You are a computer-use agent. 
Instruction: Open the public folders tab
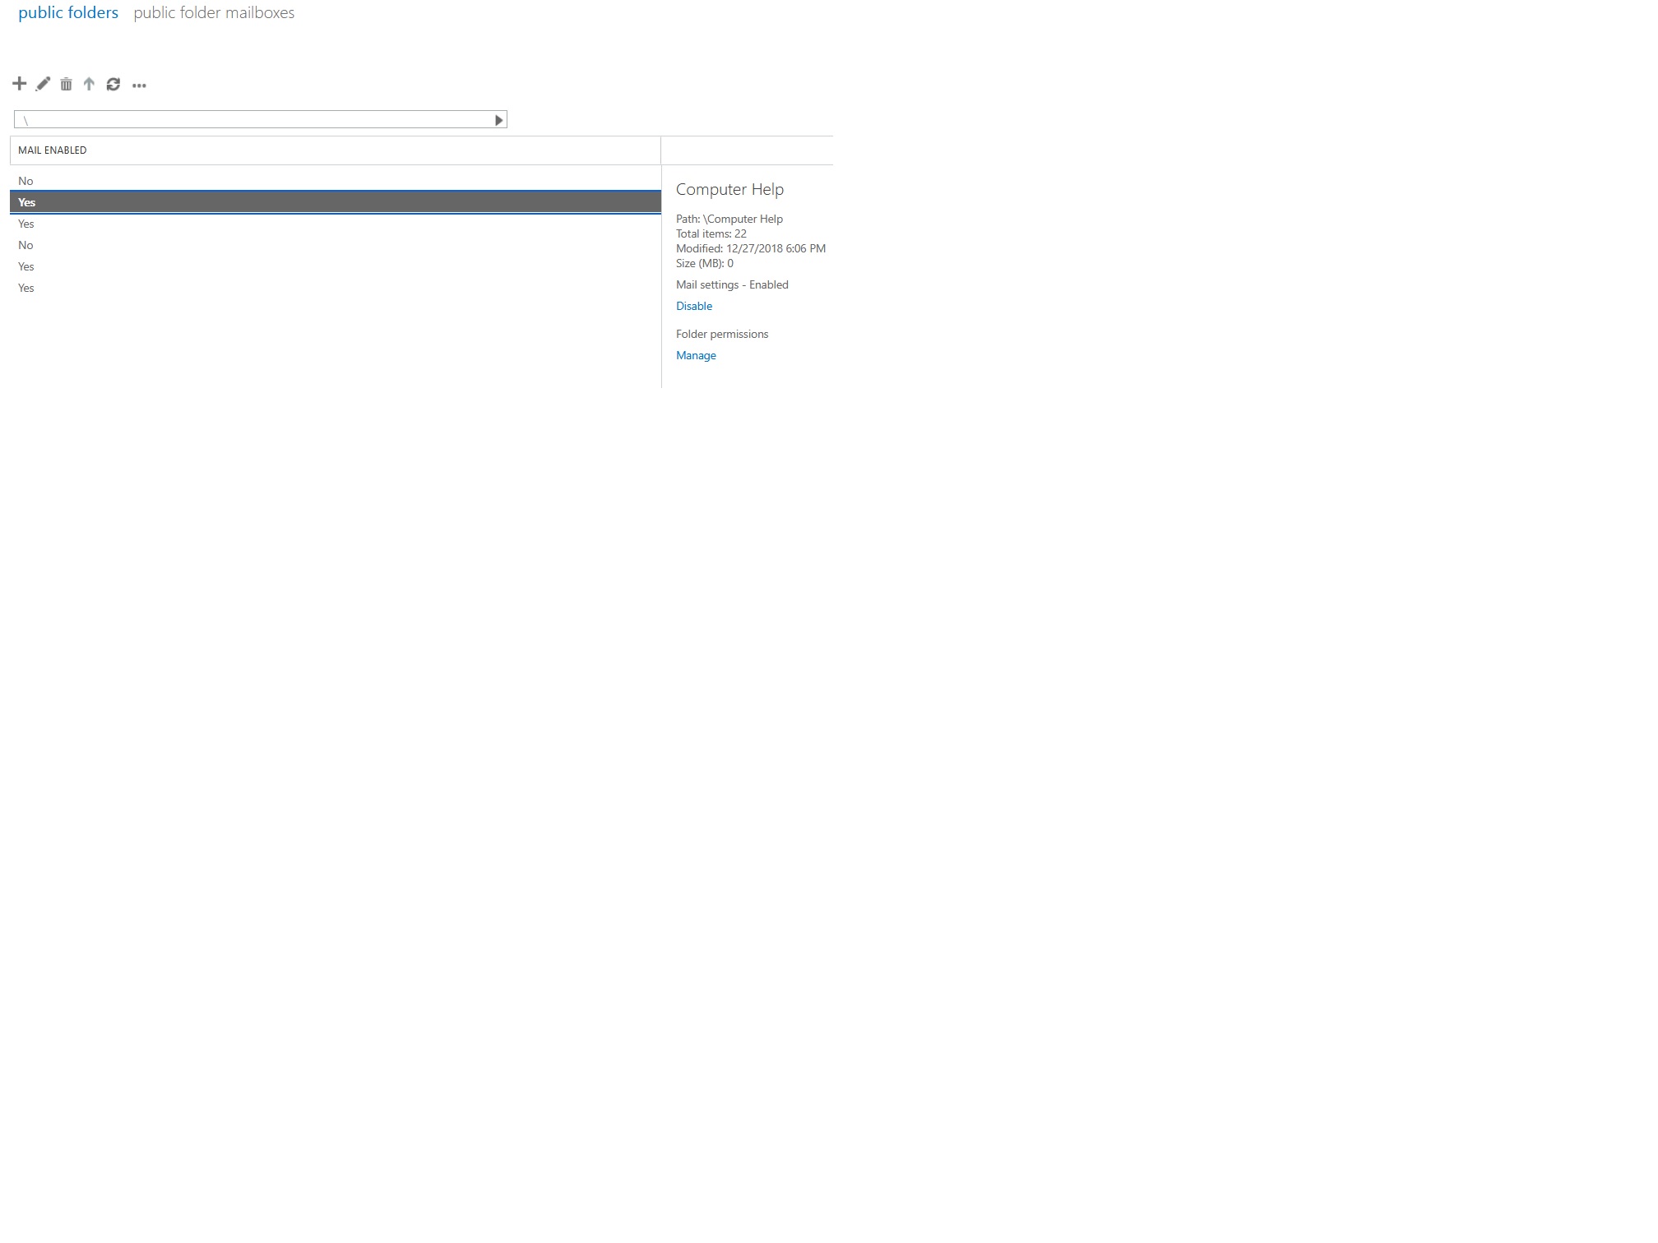click(x=68, y=12)
